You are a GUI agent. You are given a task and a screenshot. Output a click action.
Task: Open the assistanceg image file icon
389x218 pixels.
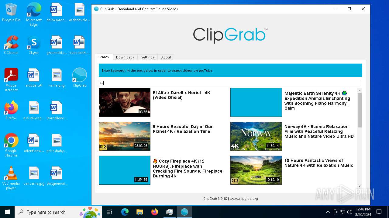point(34,111)
